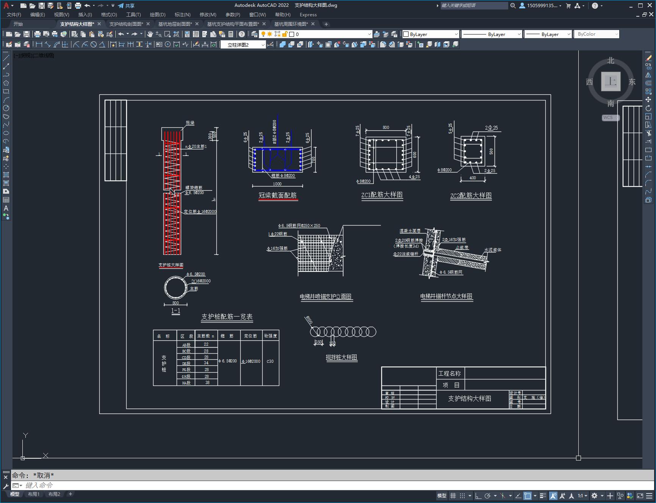Image resolution: width=656 pixels, height=503 pixels.
Task: Click the new drawing tab plus button
Action: point(326,24)
